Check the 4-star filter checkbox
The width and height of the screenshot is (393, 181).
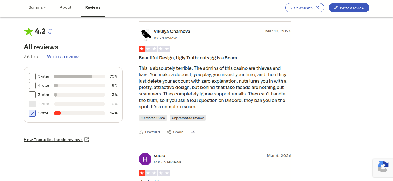pyautogui.click(x=32, y=86)
